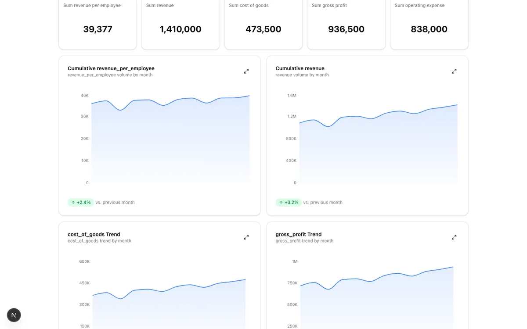The width and height of the screenshot is (527, 329).
Task: Expand the Cumulative revenue_per_employee chart icon
Action: [246, 71]
